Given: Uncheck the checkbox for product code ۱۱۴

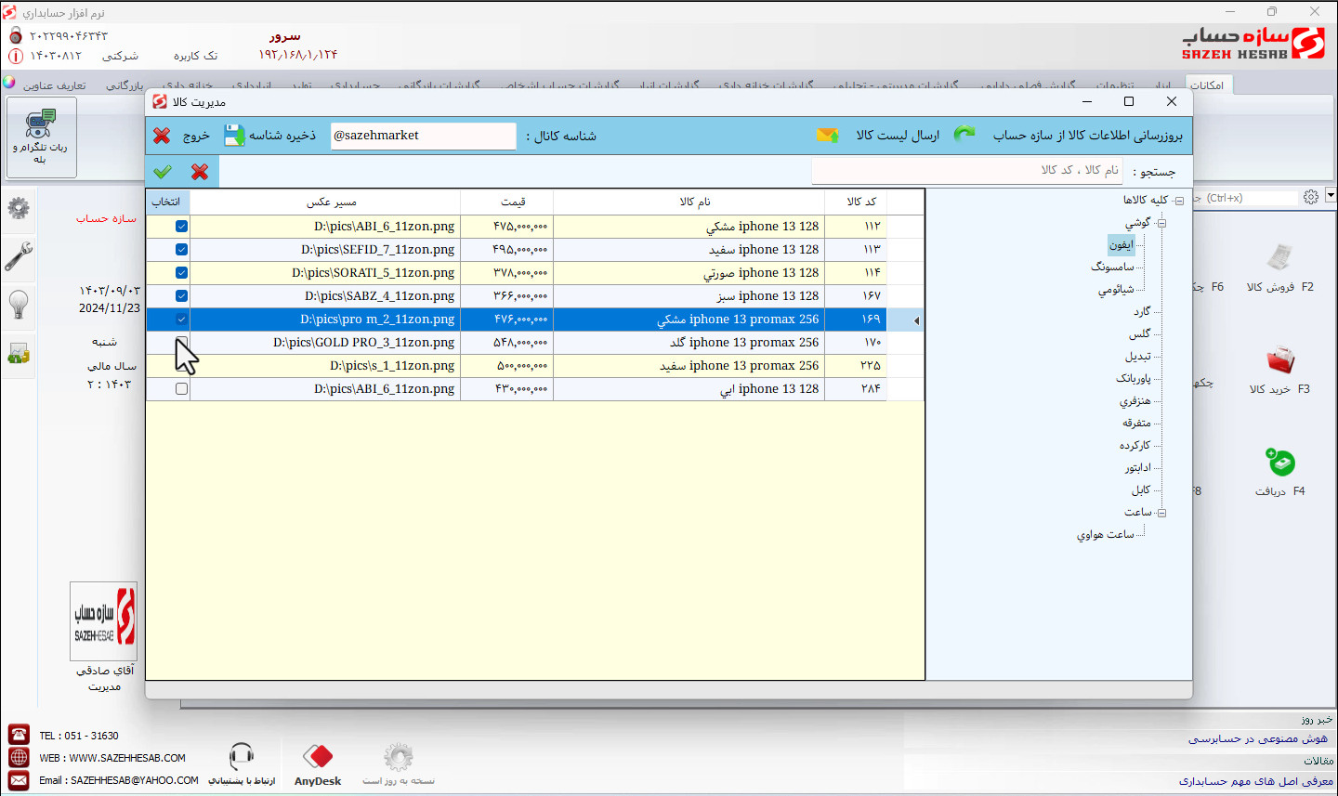Looking at the screenshot, I should [x=181, y=273].
